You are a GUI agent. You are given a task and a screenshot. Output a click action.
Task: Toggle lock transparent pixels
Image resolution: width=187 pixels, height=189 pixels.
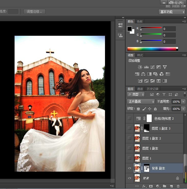[138, 109]
